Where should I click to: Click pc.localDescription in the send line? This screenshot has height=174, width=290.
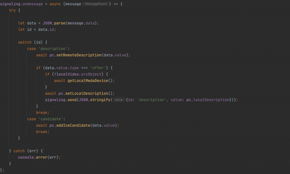tap(208, 100)
